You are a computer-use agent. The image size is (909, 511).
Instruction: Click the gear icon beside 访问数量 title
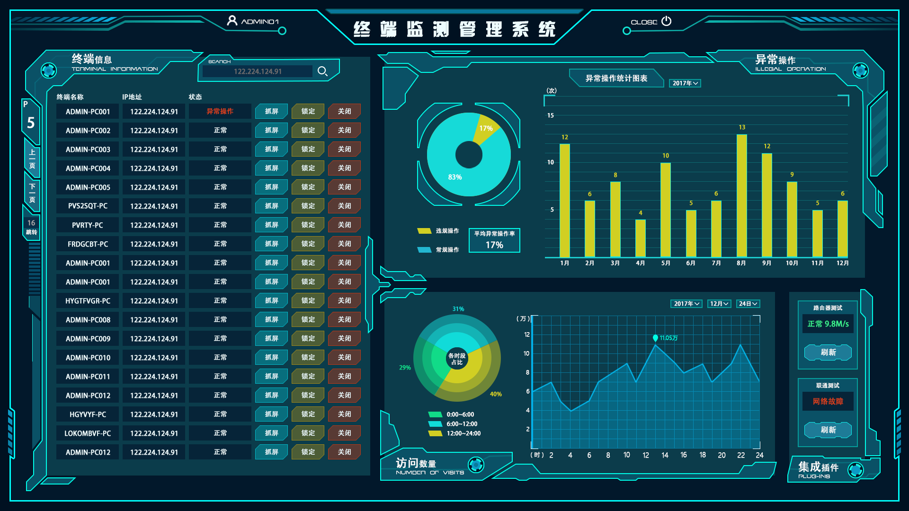click(476, 465)
